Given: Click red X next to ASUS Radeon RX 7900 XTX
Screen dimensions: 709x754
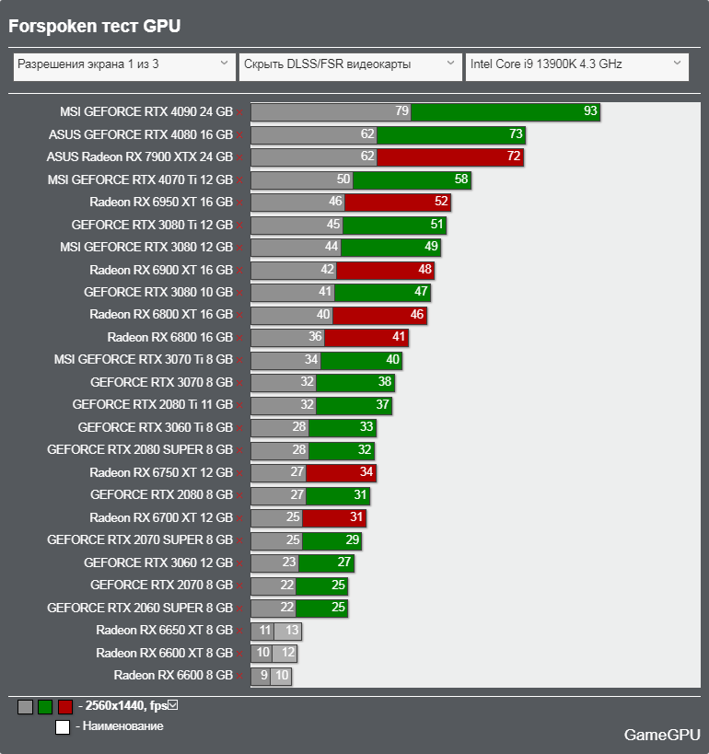Looking at the screenshot, I should click(239, 157).
